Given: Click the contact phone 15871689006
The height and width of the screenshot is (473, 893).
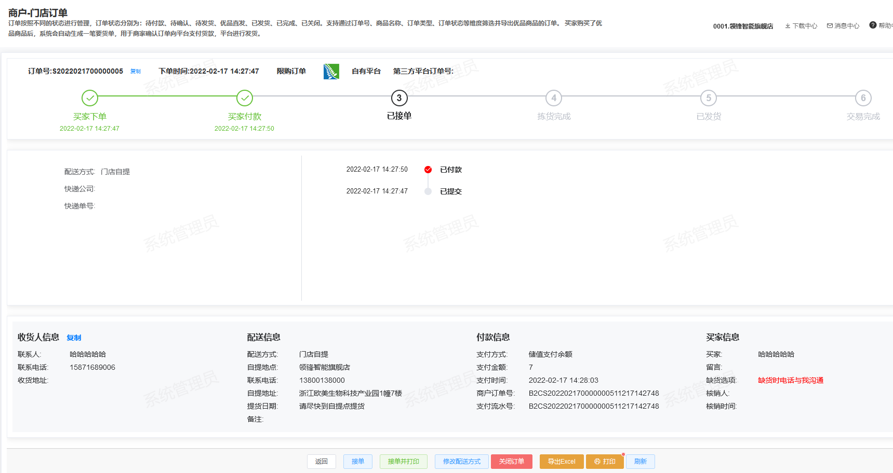Looking at the screenshot, I should point(92,367).
